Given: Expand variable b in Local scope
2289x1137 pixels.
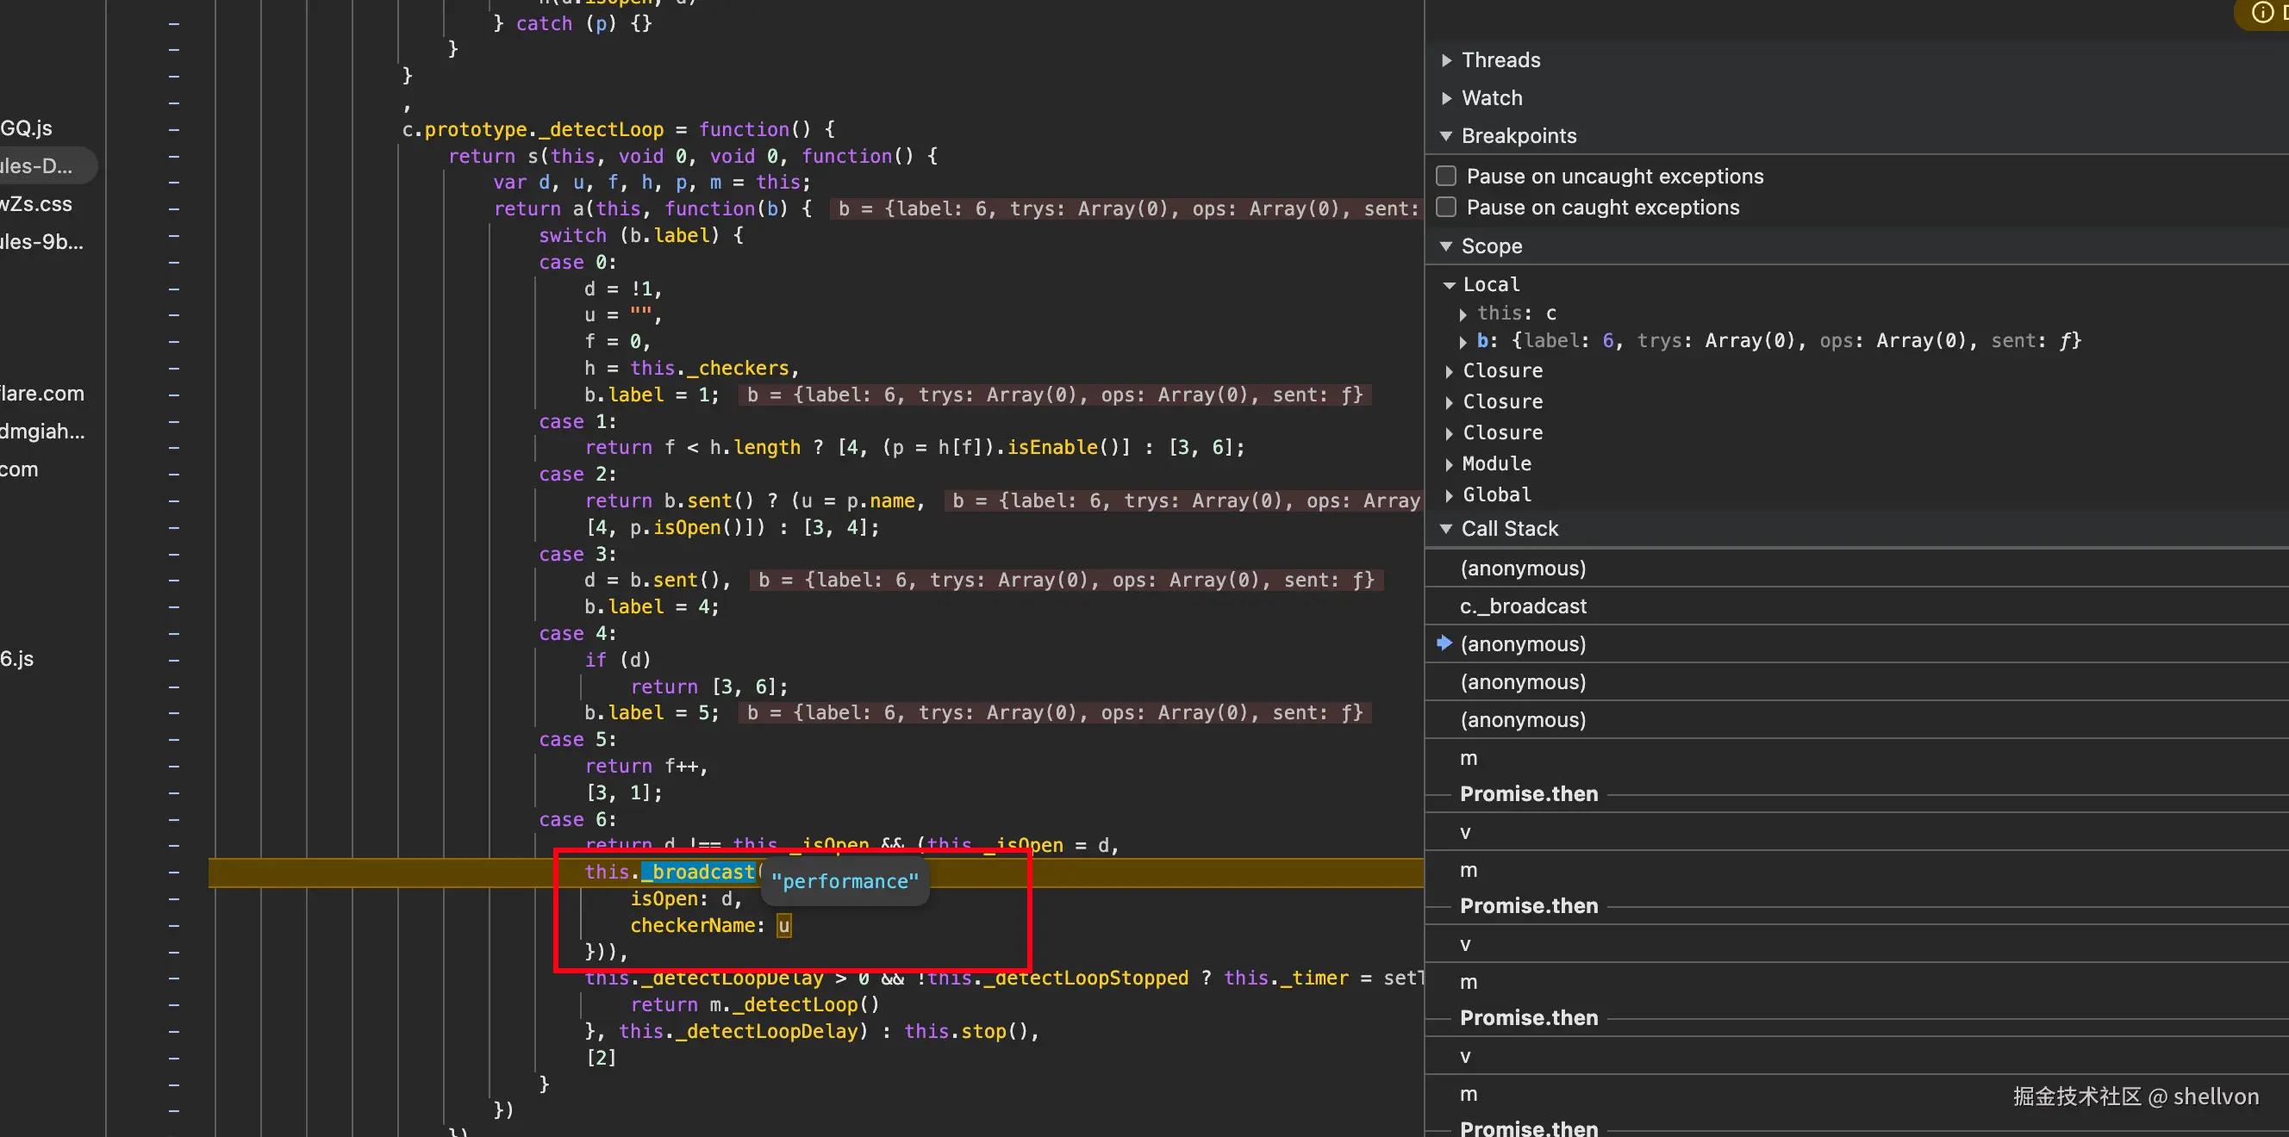Looking at the screenshot, I should 1463,342.
